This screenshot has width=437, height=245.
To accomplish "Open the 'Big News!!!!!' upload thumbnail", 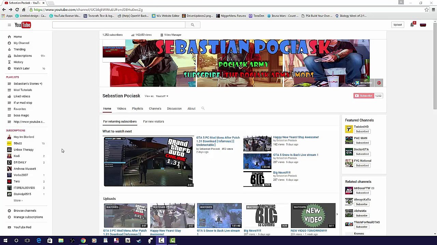I will point(266,215).
